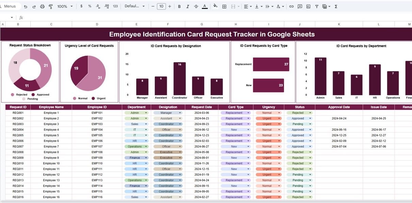Open the font family dropdown

tap(134, 6)
